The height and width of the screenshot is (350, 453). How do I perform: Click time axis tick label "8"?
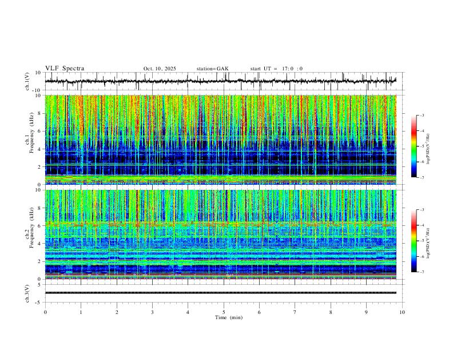click(x=331, y=312)
